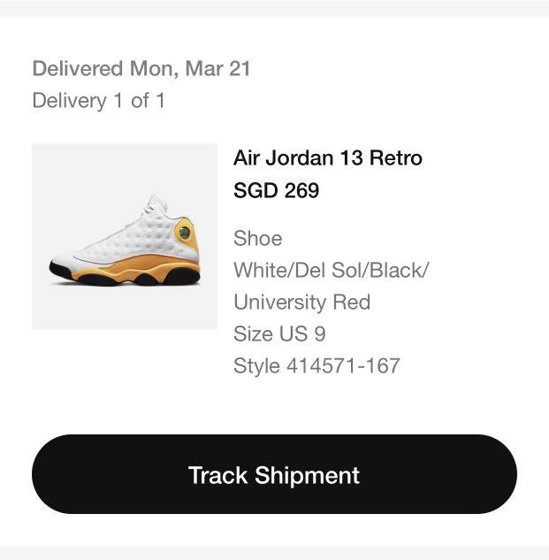The width and height of the screenshot is (549, 560).
Task: Click the gray separator bar above the order
Action: tap(274, 8)
